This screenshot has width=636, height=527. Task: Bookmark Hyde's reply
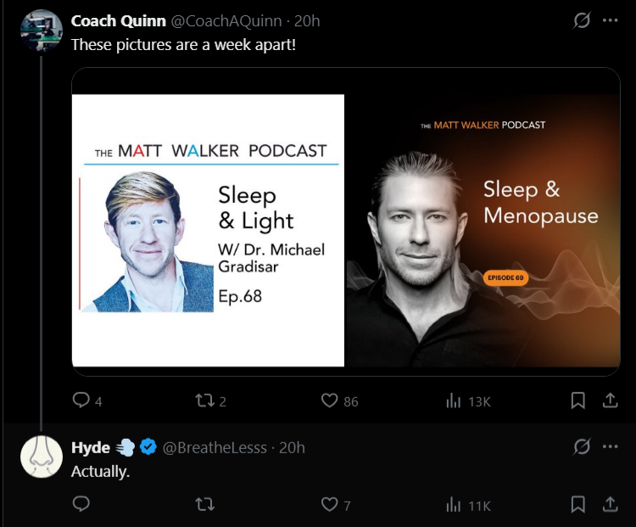pyautogui.click(x=577, y=505)
